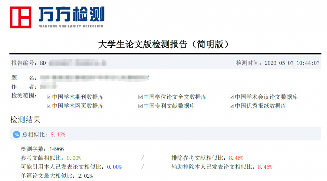
Task: Toggle the 中国学位论文全文数据库 checkbox
Action: click(140, 97)
